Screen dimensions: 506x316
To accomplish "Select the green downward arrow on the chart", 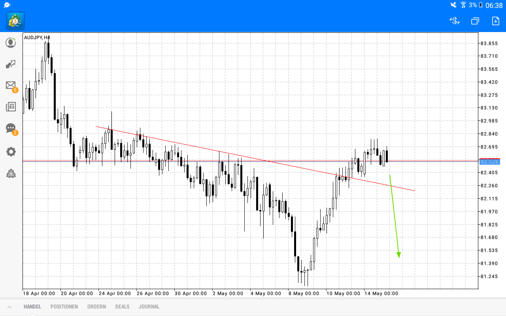I will 394,213.
